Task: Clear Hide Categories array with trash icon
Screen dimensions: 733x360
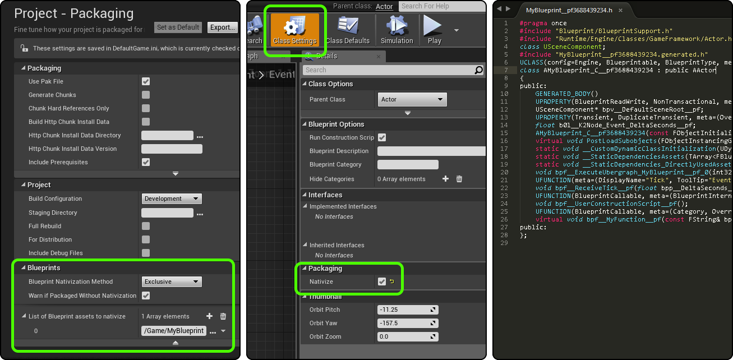Action: coord(459,179)
